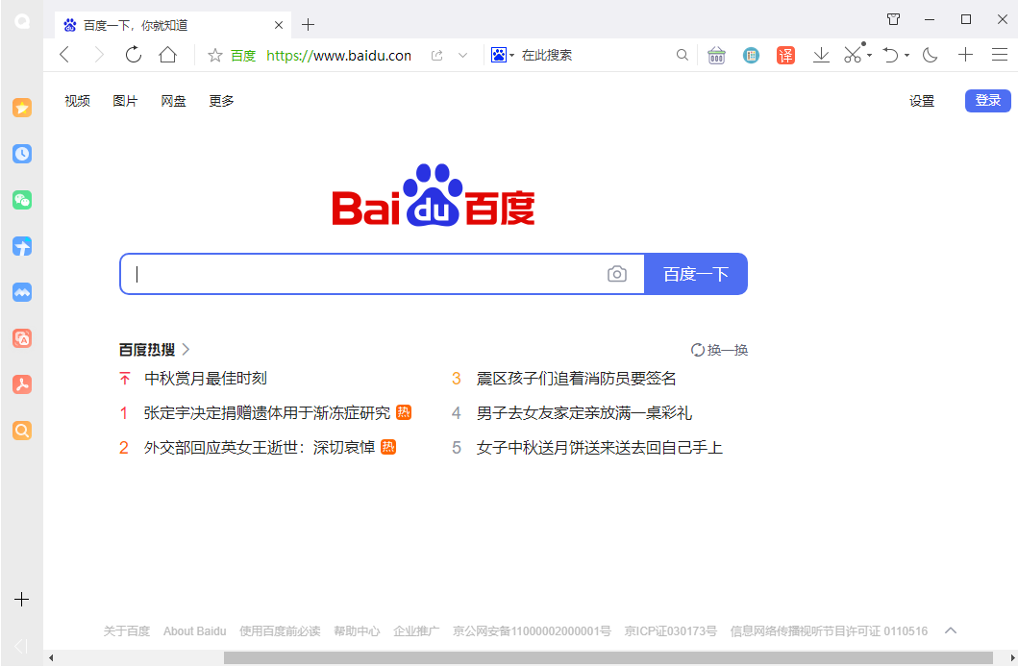The width and height of the screenshot is (1018, 667).
Task: Click the share icon in address bar
Action: coord(437,55)
